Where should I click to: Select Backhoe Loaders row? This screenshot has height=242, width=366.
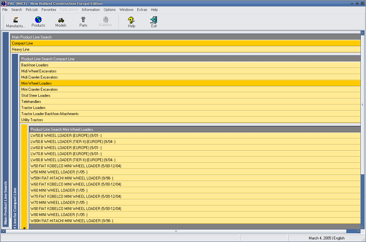pos(190,65)
